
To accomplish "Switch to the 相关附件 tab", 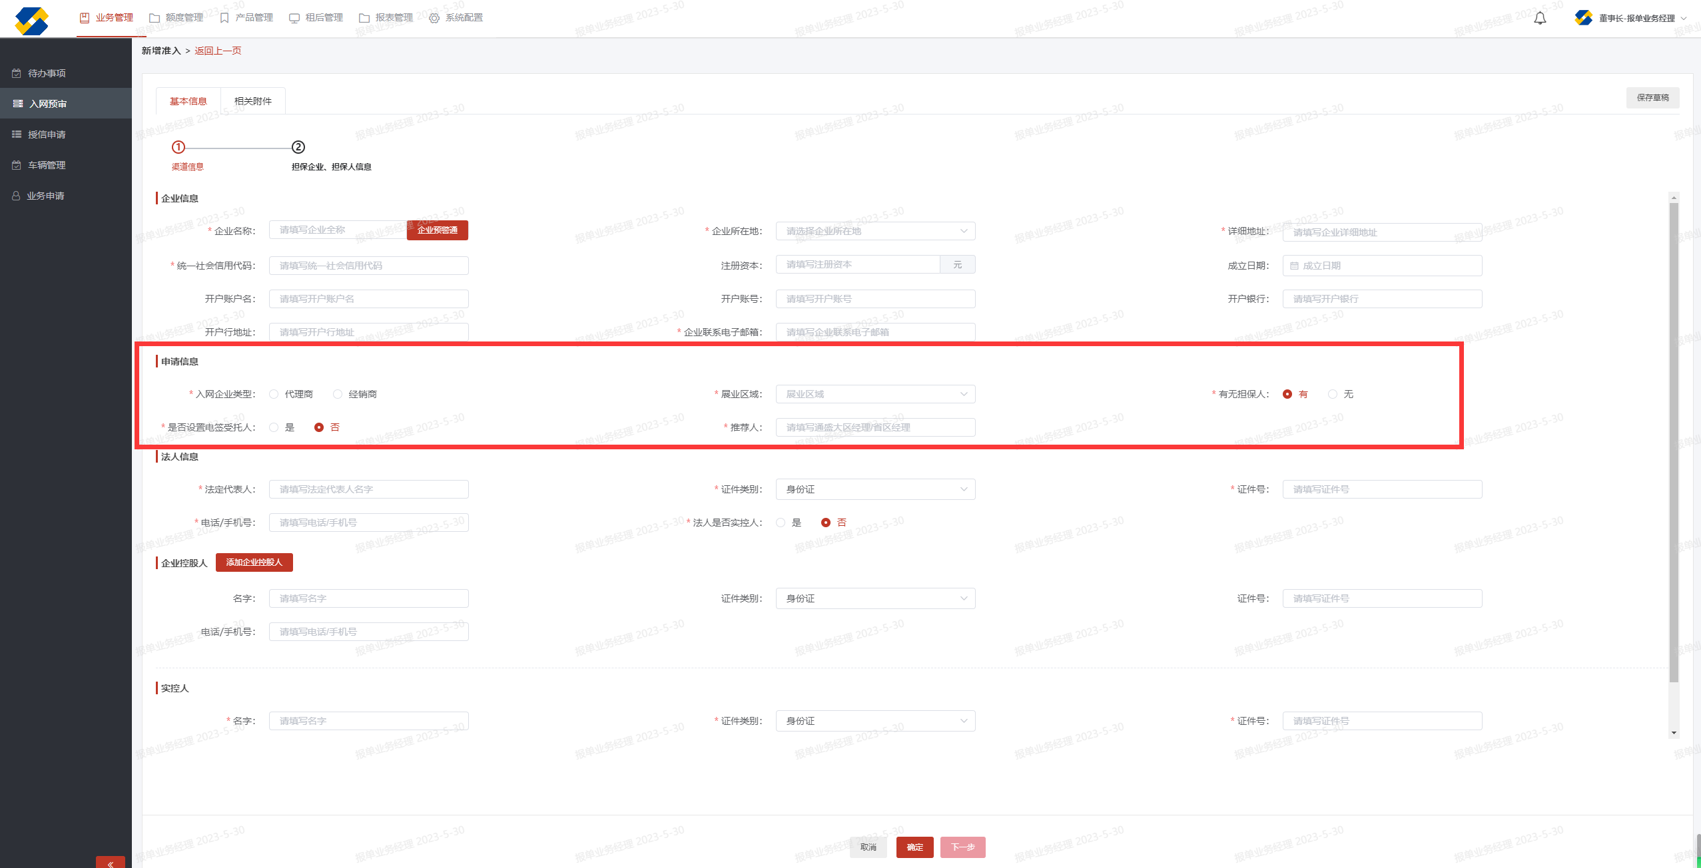I will coord(253,101).
